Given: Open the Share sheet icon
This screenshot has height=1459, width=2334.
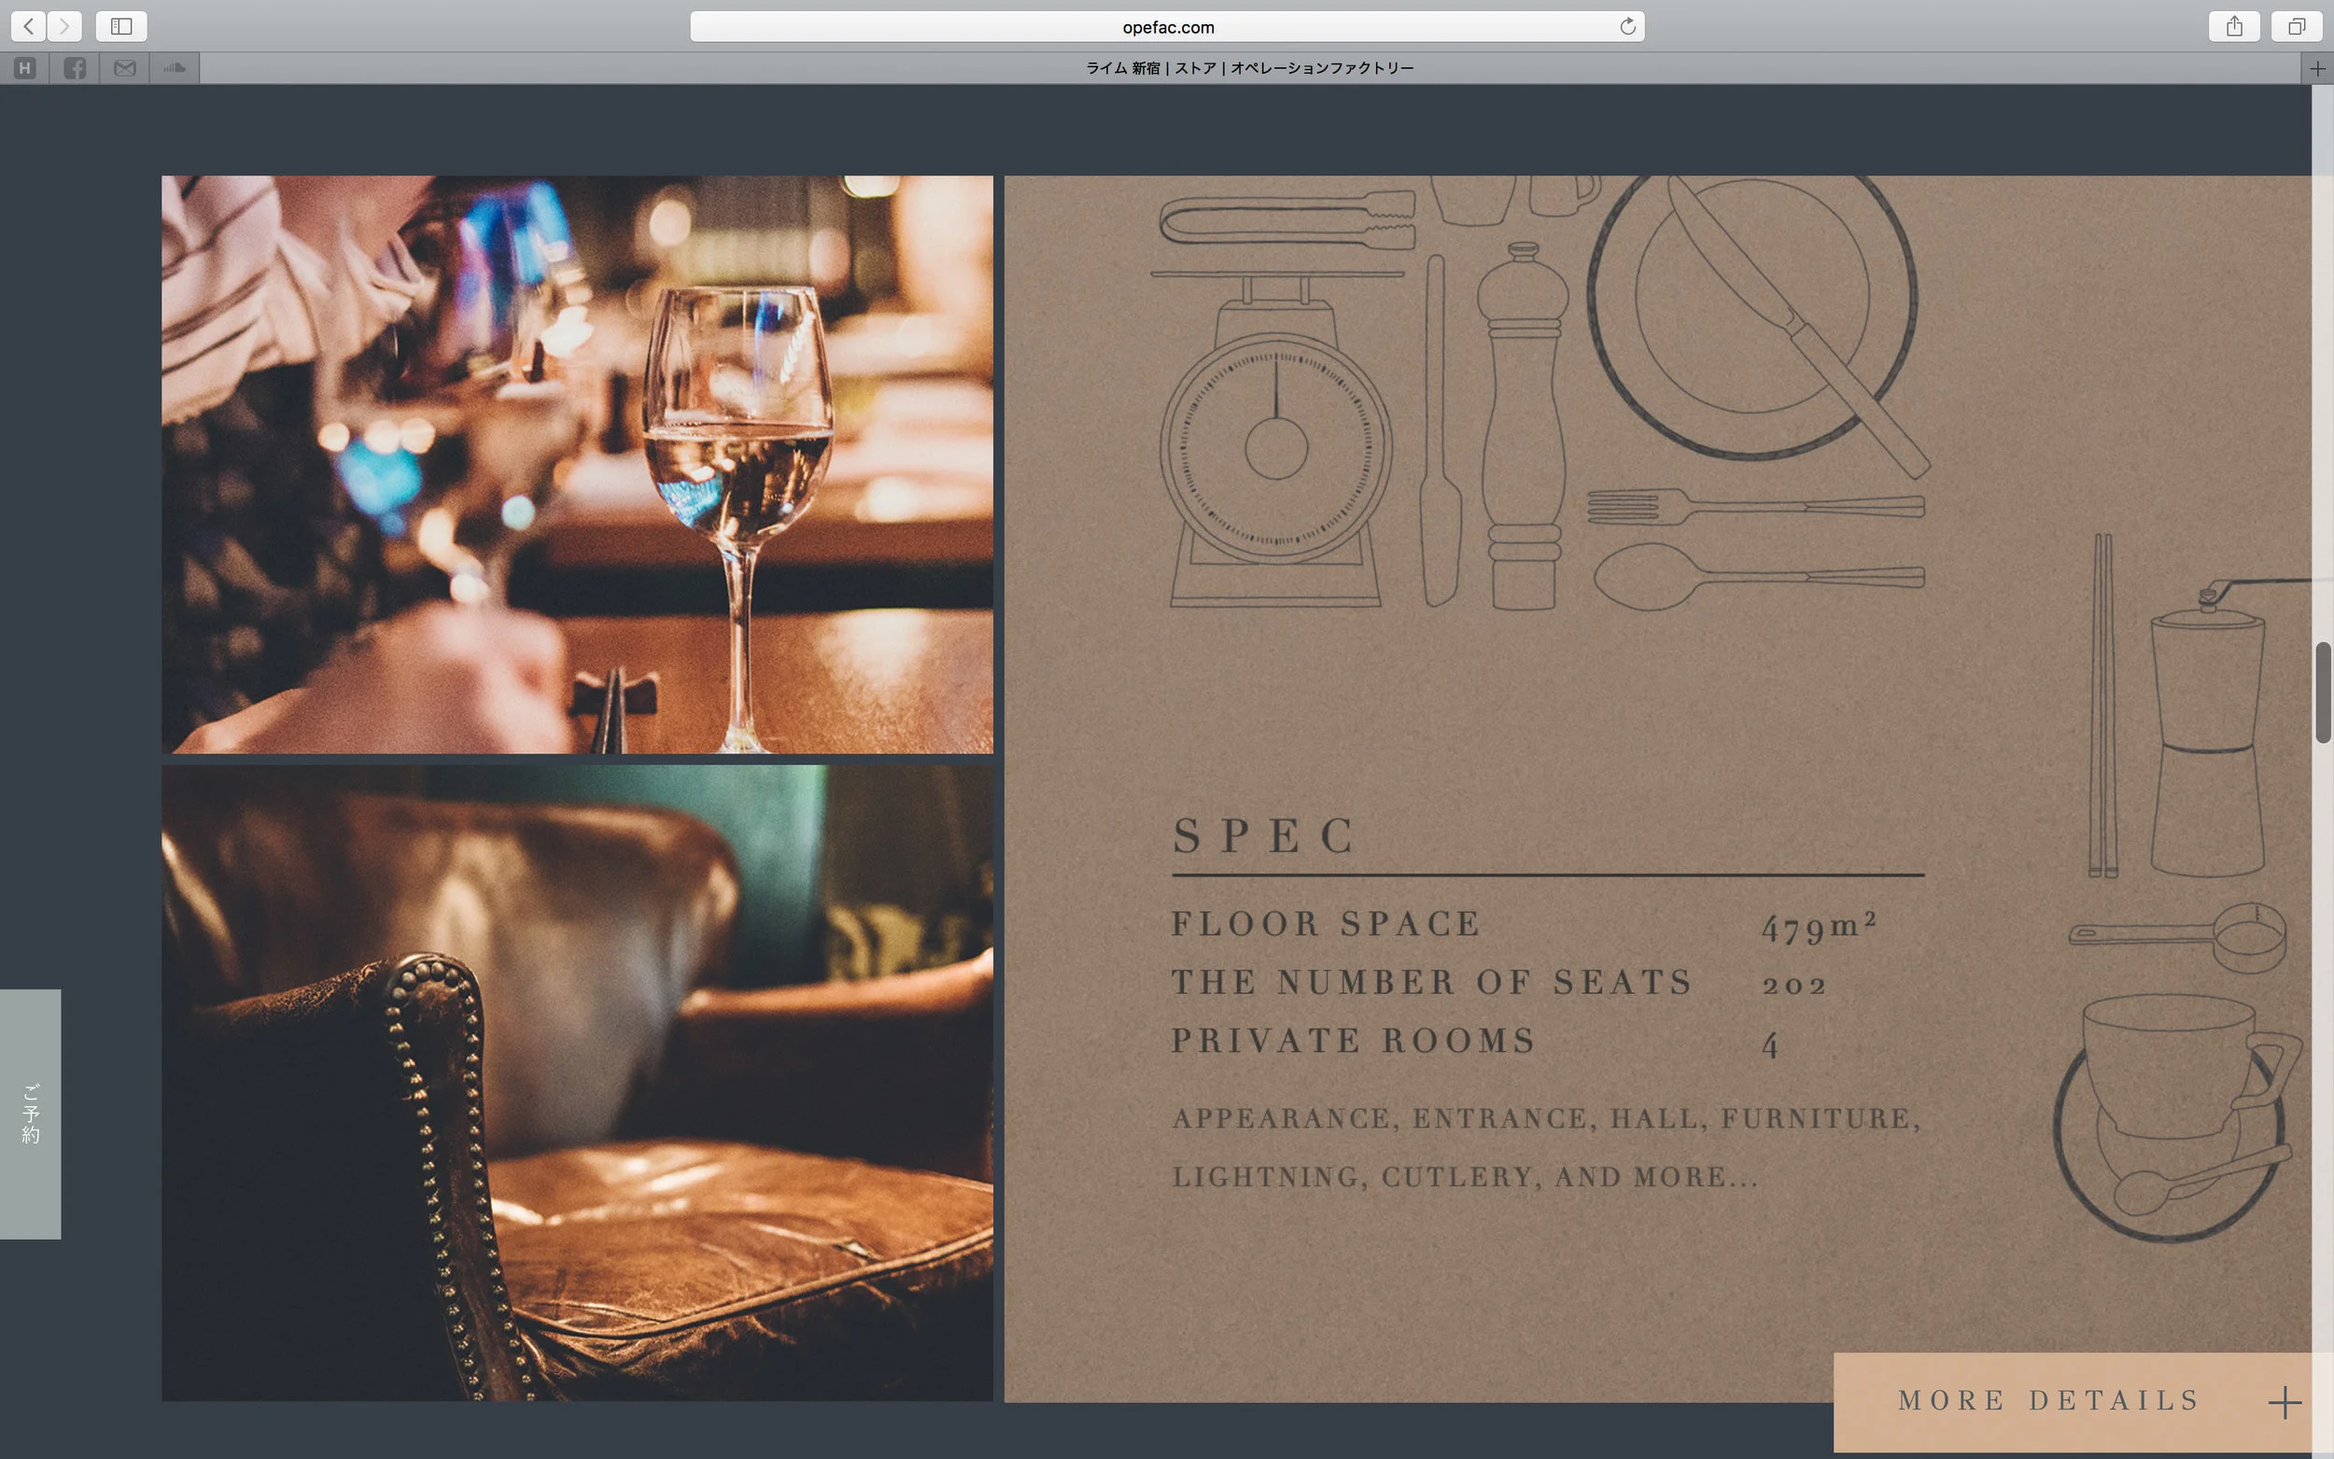Looking at the screenshot, I should pos(2234,26).
